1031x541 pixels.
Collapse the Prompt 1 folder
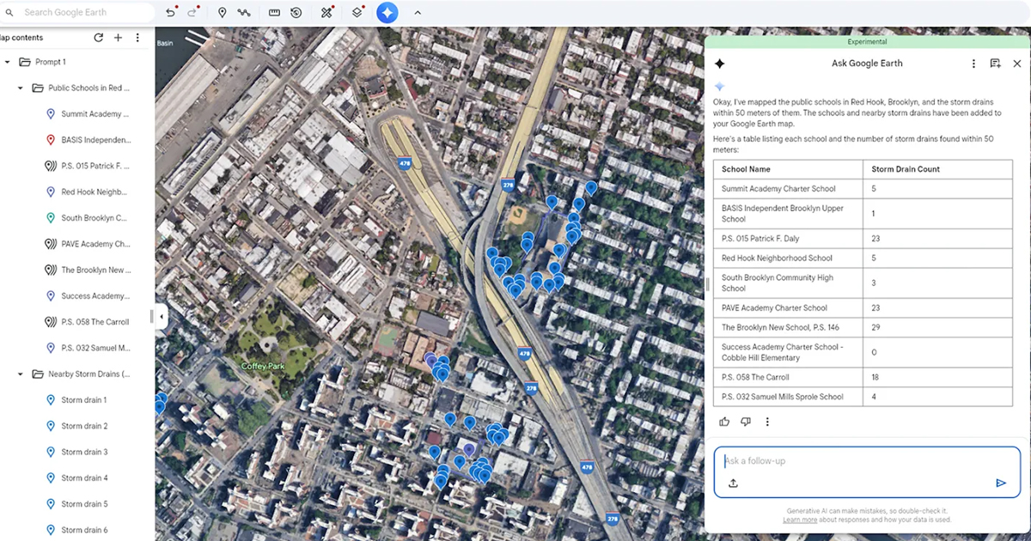[8, 62]
